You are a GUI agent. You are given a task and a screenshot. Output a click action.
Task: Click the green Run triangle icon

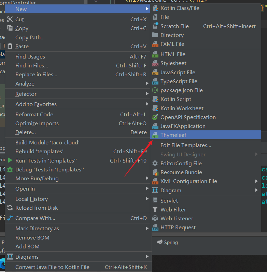(10, 160)
